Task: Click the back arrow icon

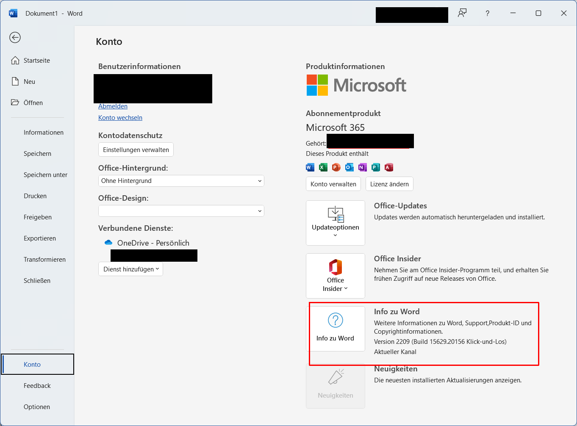Action: coord(15,38)
